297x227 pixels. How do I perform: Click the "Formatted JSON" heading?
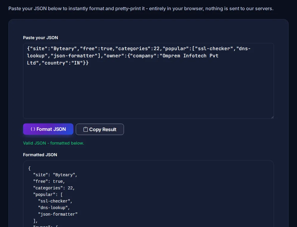pyautogui.click(x=40, y=155)
